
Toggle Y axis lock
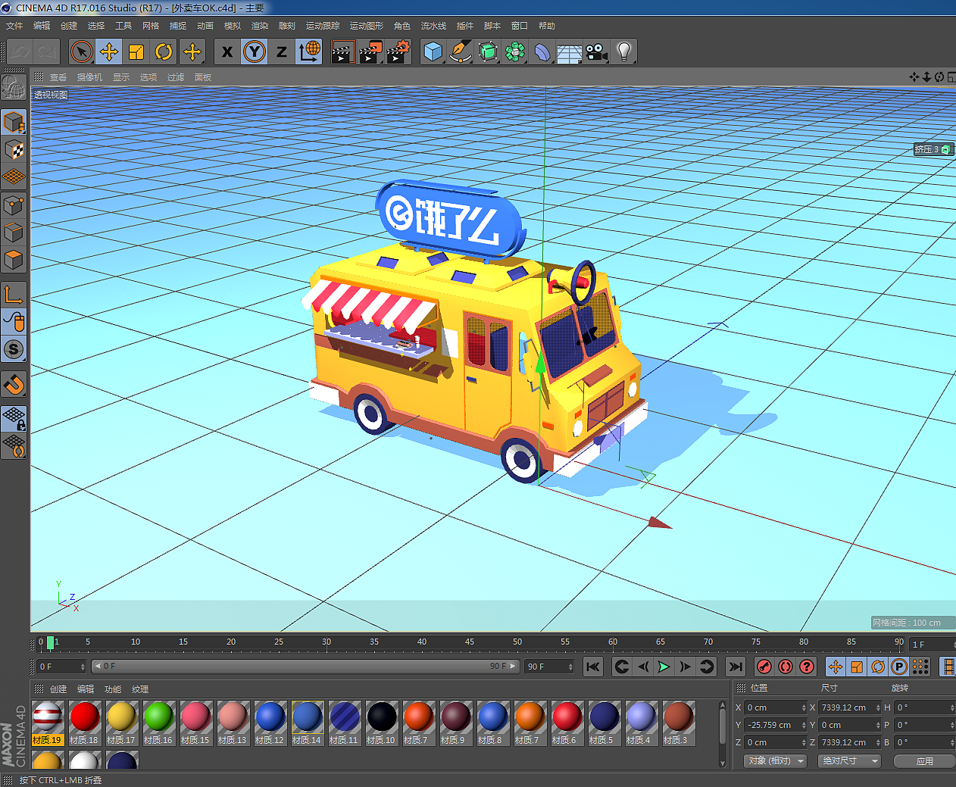click(x=255, y=52)
